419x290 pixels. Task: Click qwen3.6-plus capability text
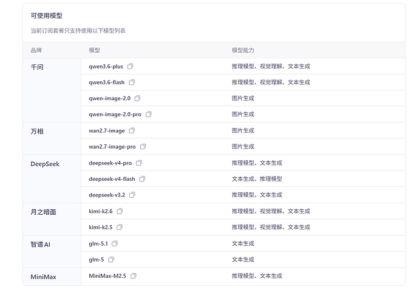tap(271, 66)
